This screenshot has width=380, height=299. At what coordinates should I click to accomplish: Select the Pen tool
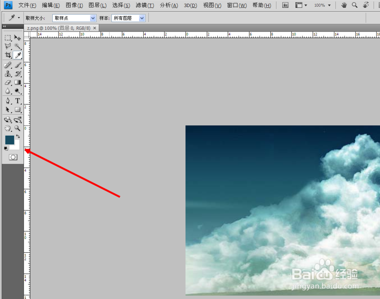(8, 101)
